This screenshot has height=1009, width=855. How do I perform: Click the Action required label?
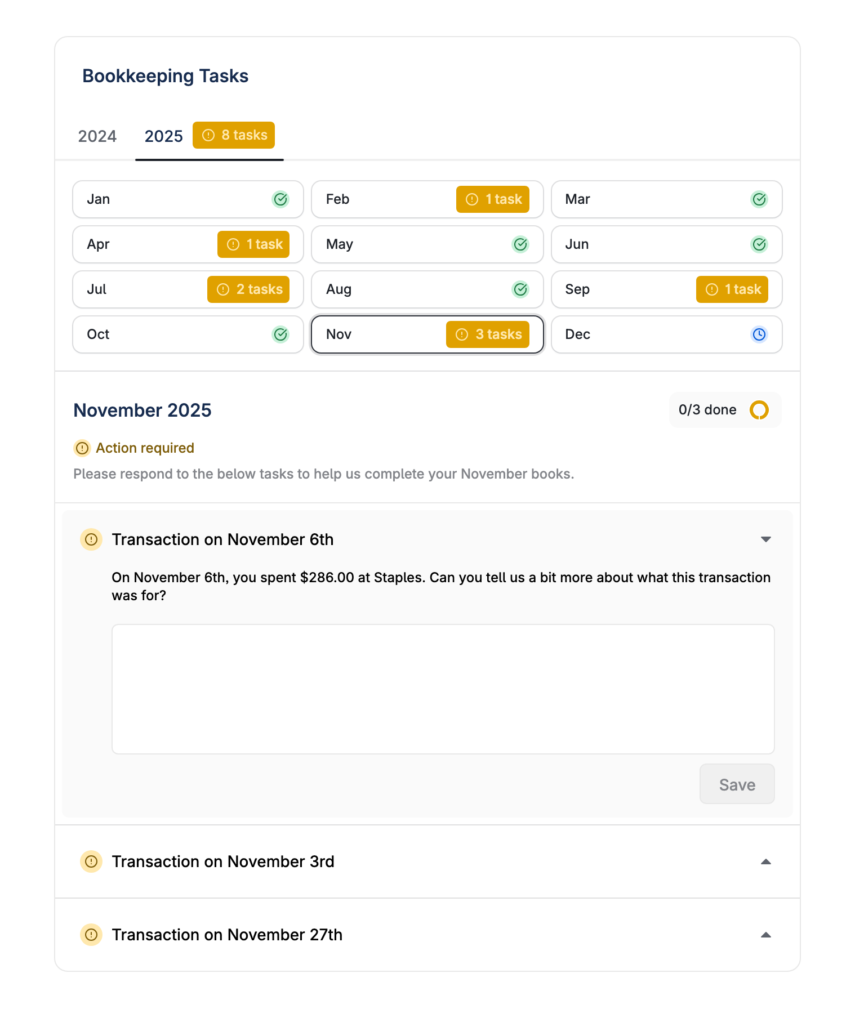coord(145,448)
